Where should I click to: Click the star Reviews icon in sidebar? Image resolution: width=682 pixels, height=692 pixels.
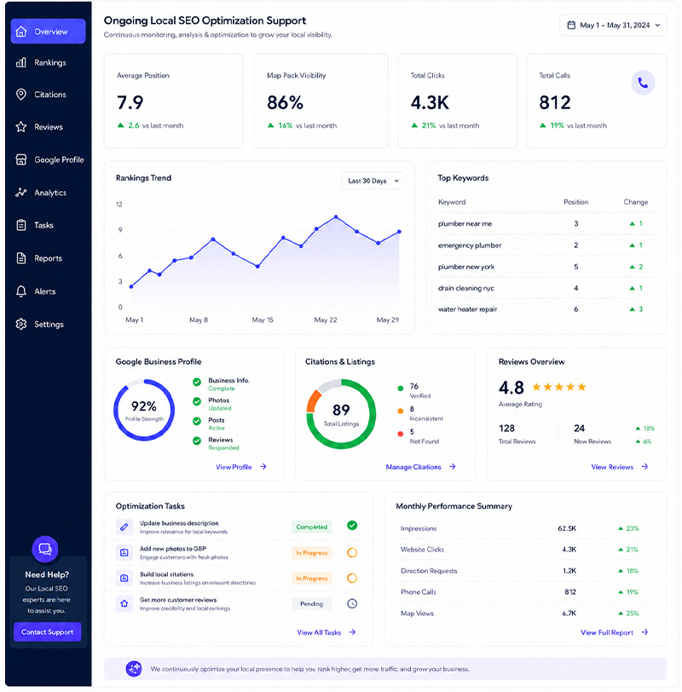click(20, 127)
